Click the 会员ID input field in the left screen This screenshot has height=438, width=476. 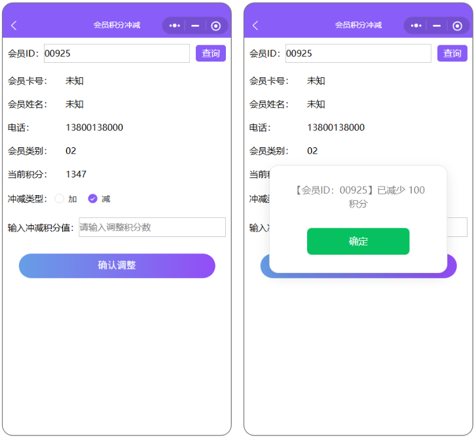(117, 54)
